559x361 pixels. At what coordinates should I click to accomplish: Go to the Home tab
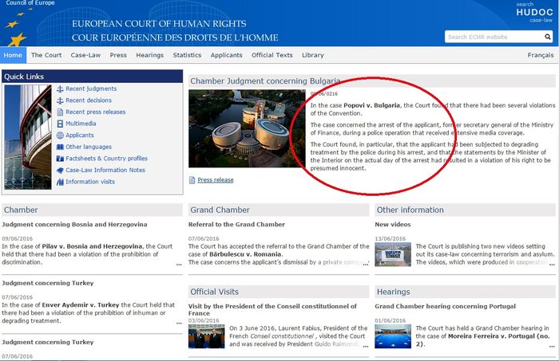(13, 55)
